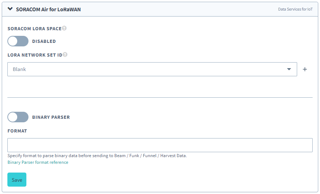Open the Binary Parser format reference link
This screenshot has width=320, height=194.
pos(38,162)
